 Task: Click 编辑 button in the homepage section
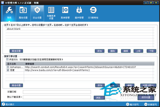coord(126,51)
